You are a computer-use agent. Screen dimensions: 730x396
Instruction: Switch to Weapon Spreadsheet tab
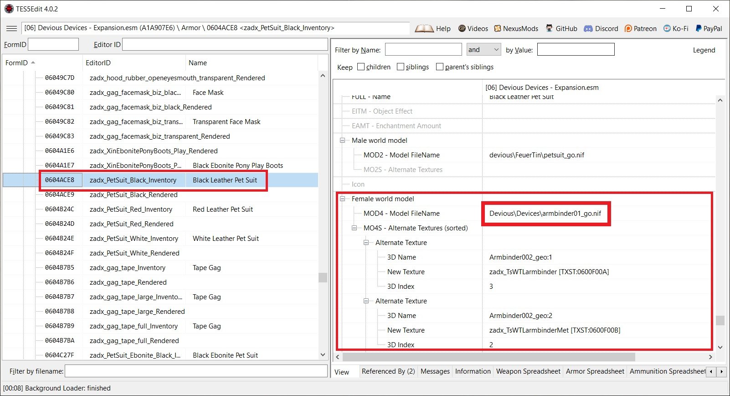tap(528, 371)
